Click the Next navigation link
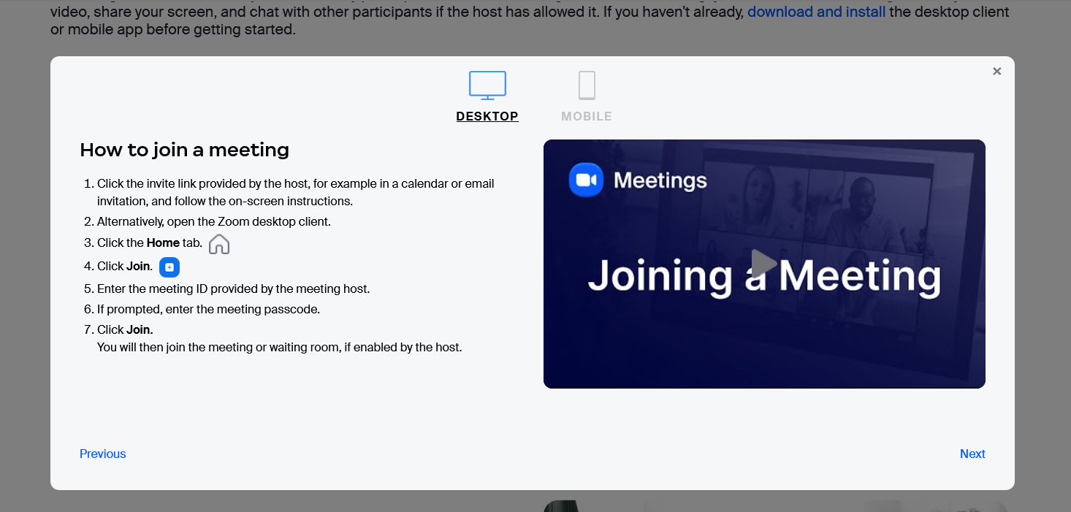 [x=972, y=454]
